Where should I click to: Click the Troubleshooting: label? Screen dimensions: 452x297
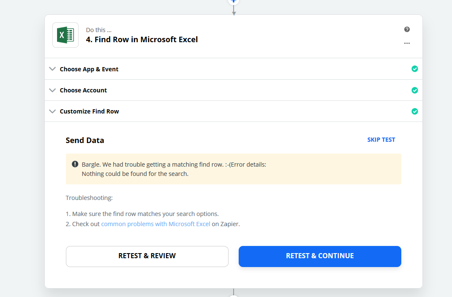(89, 198)
